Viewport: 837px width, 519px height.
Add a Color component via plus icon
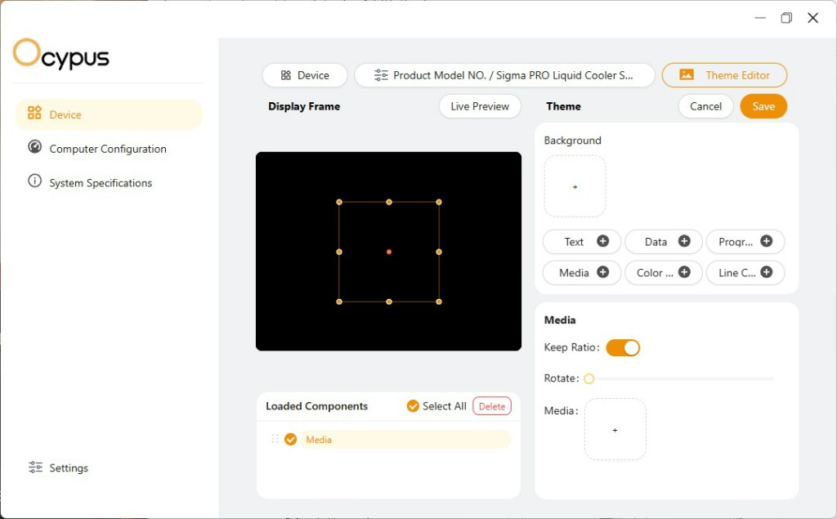point(684,272)
